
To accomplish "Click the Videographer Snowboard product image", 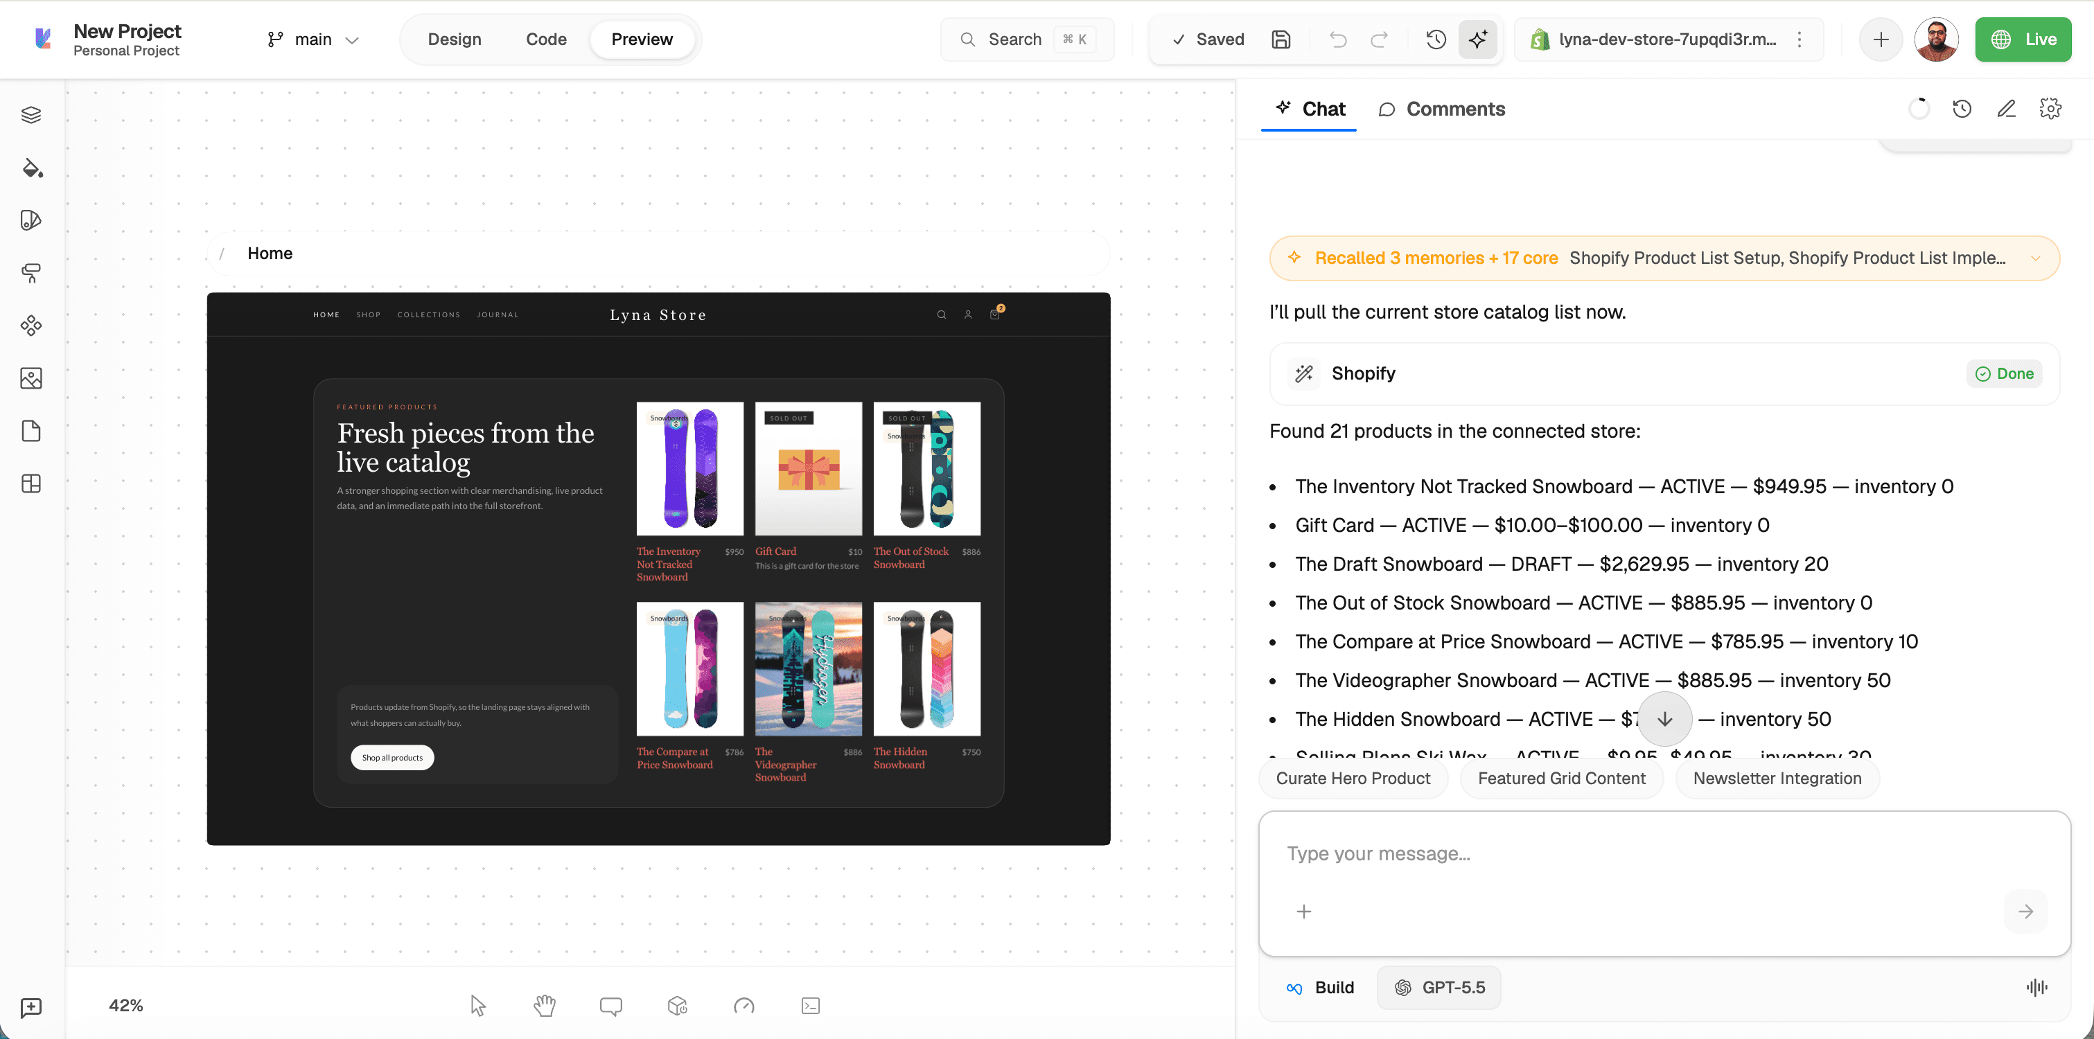I will click(809, 669).
